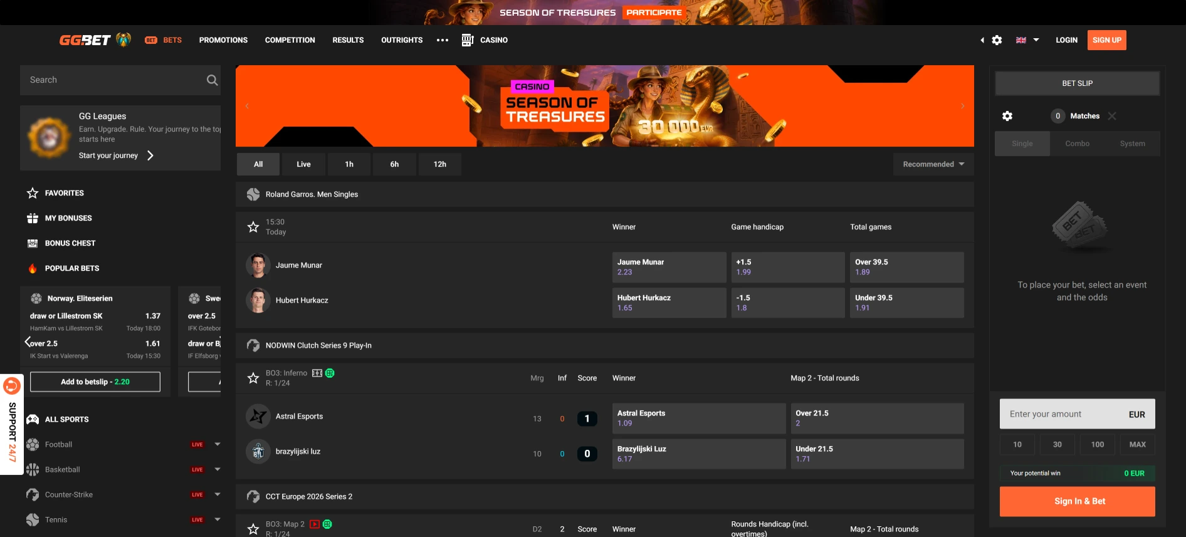Click the Login link
Image resolution: width=1186 pixels, height=537 pixels.
pyautogui.click(x=1066, y=40)
